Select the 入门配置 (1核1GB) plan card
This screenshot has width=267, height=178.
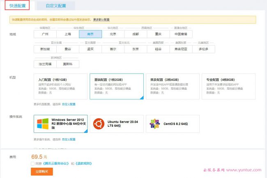pyautogui.click(x=60, y=87)
